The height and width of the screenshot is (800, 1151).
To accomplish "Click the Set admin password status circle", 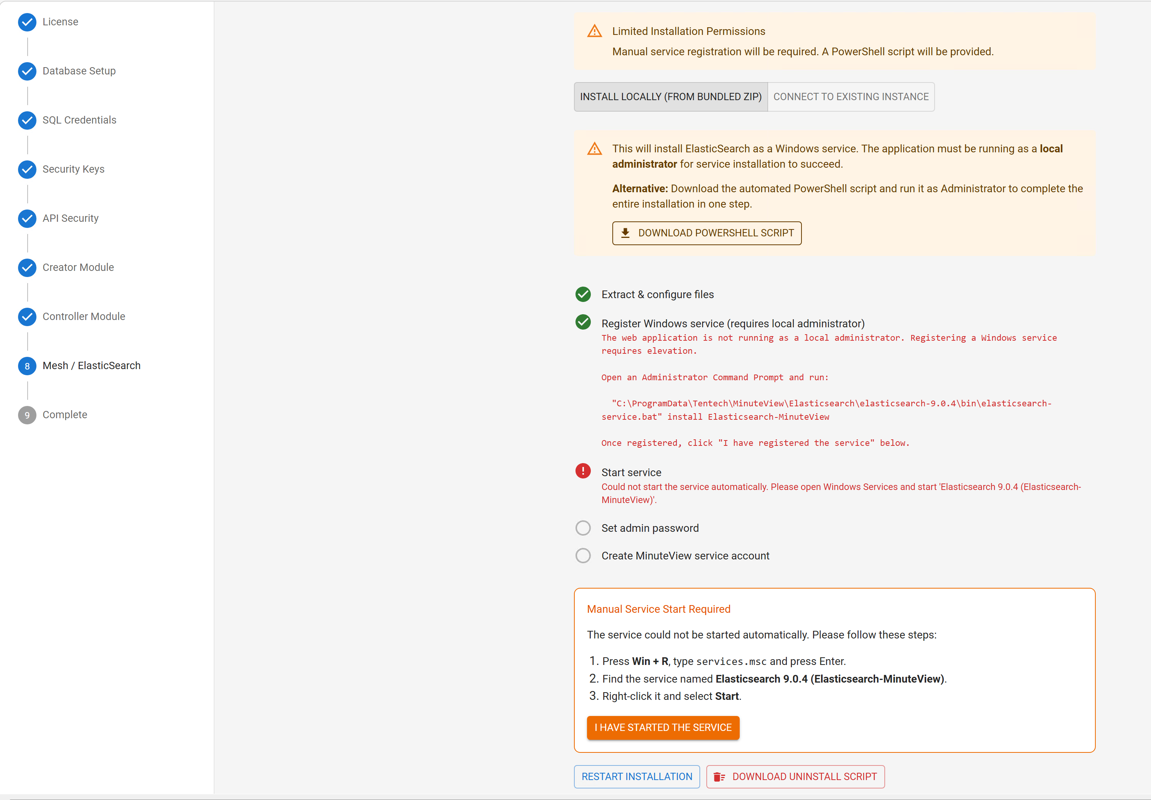I will [583, 528].
